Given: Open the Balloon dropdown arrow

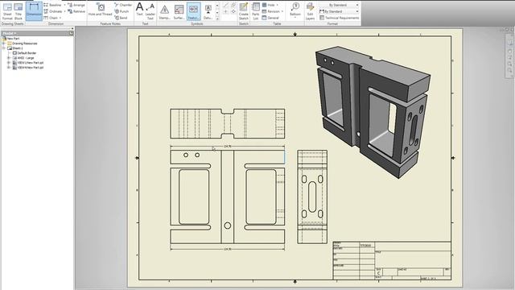Looking at the screenshot, I should click(295, 18).
